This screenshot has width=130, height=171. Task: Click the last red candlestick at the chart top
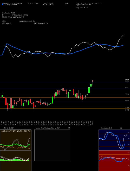pos(93,81)
